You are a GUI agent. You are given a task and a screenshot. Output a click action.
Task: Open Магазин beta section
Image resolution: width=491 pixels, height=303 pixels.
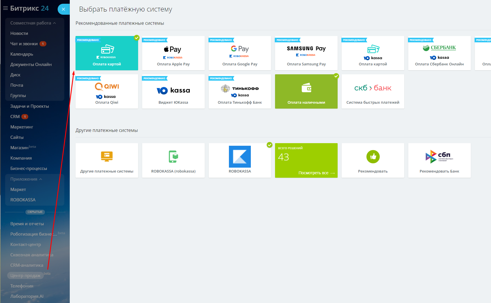click(19, 148)
